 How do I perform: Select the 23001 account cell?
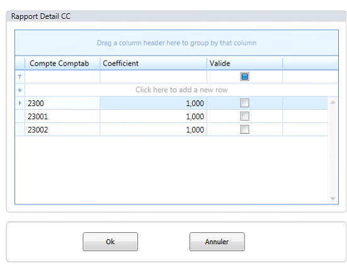pyautogui.click(x=62, y=116)
